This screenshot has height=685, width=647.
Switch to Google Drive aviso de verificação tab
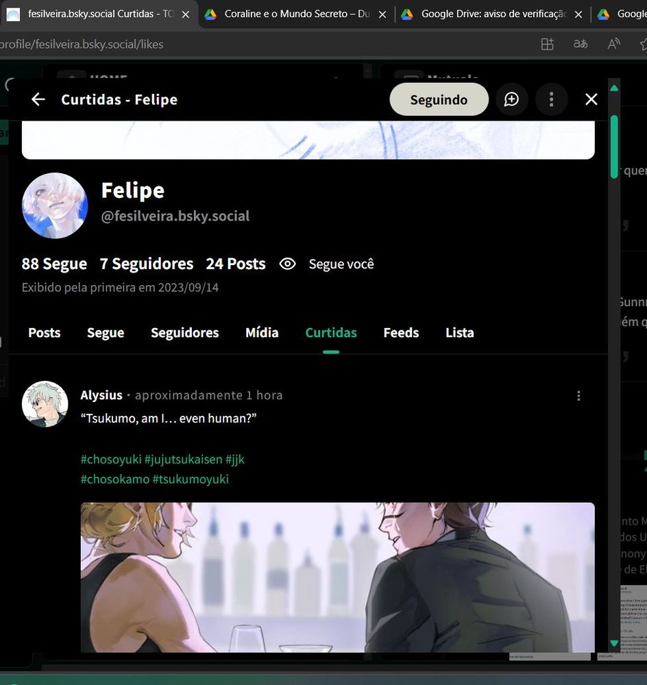click(493, 14)
